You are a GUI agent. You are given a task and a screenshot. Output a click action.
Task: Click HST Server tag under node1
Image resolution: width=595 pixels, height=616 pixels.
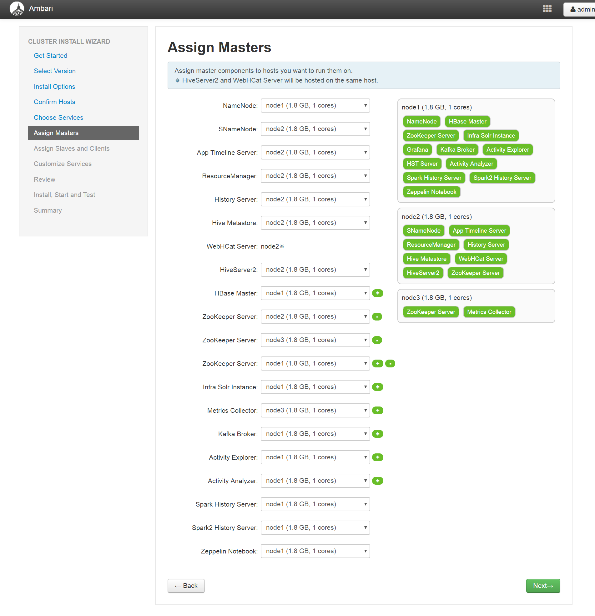[x=422, y=164]
